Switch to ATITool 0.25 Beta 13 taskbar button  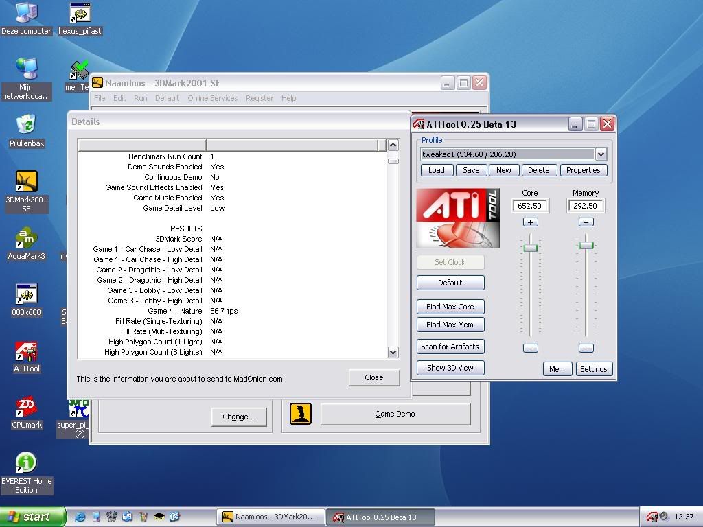[380, 517]
